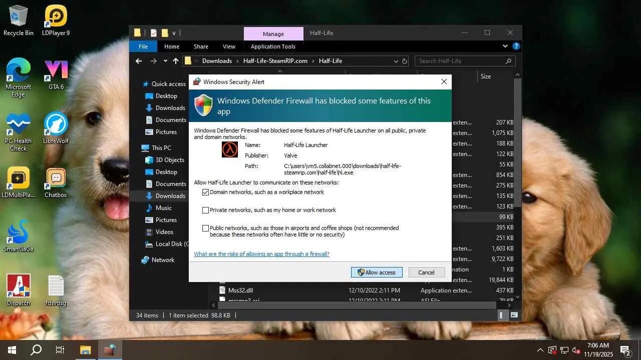Click the Windows Start button

click(12, 350)
